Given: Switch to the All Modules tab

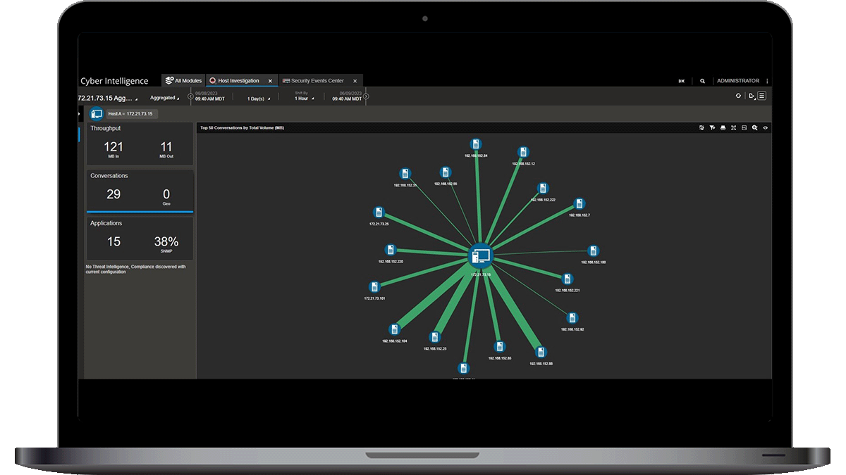Looking at the screenshot, I should pos(183,81).
